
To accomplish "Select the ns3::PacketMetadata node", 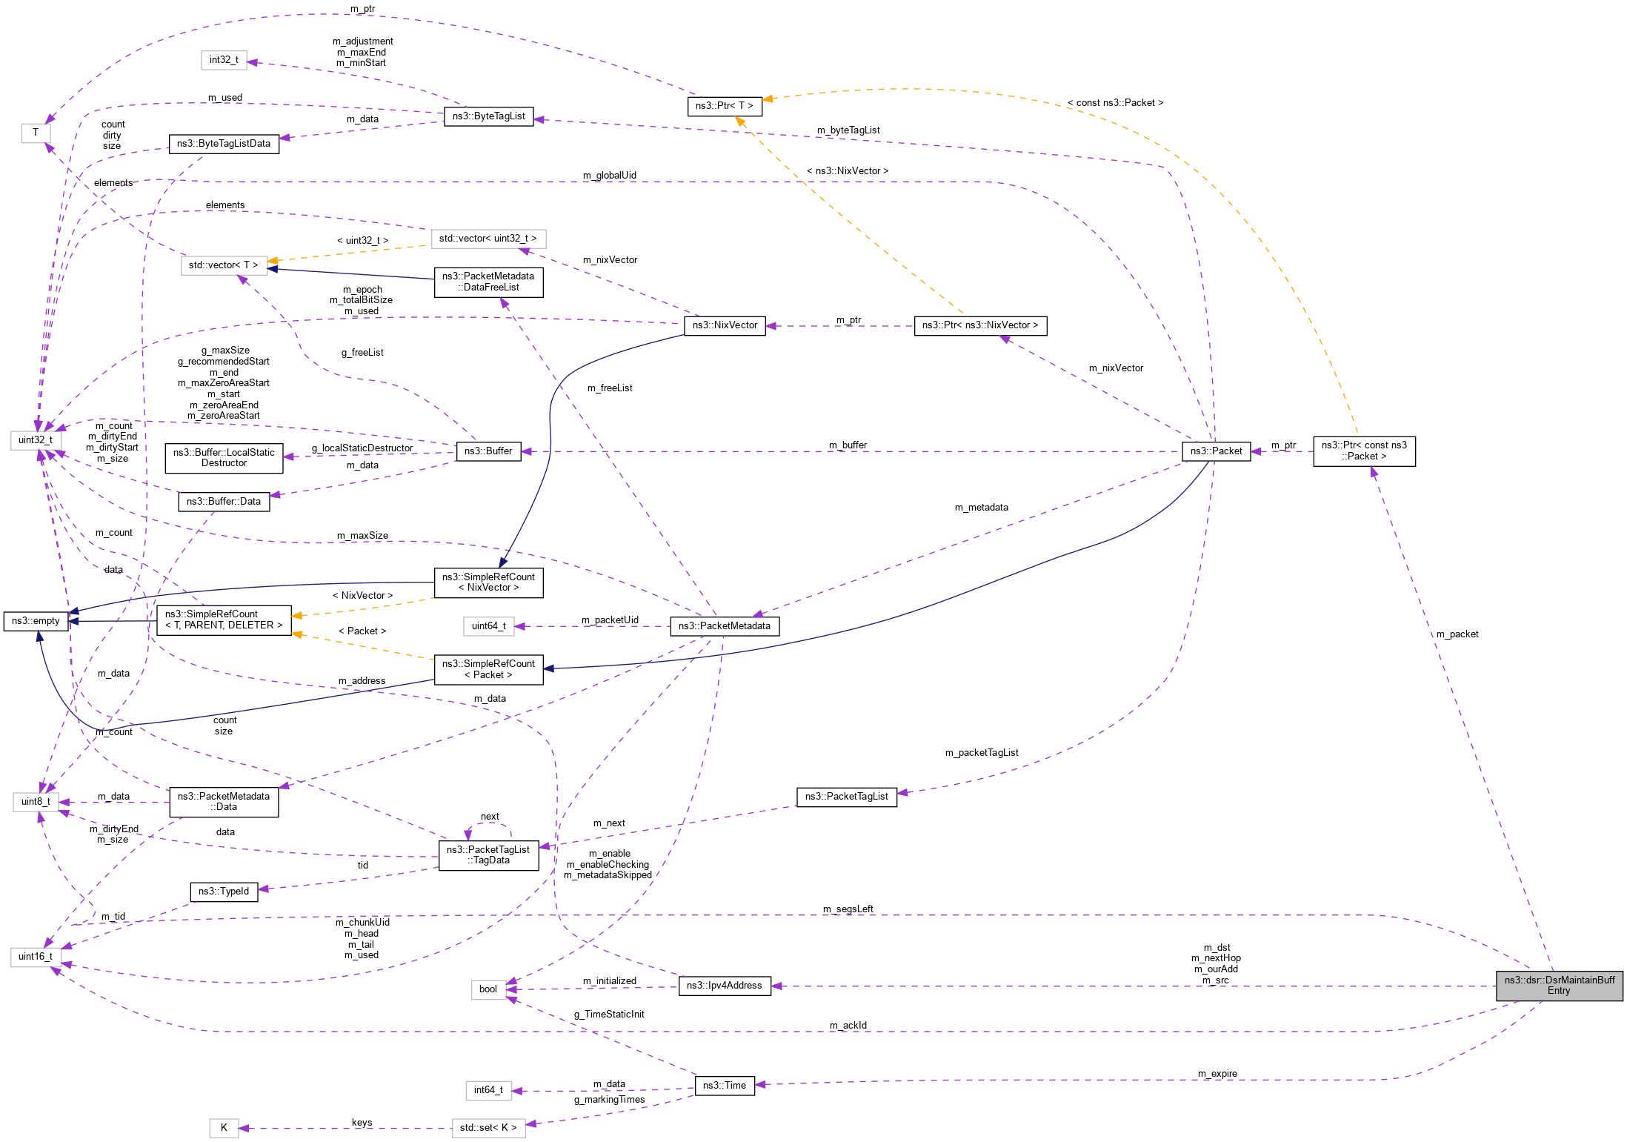I will pos(725,626).
